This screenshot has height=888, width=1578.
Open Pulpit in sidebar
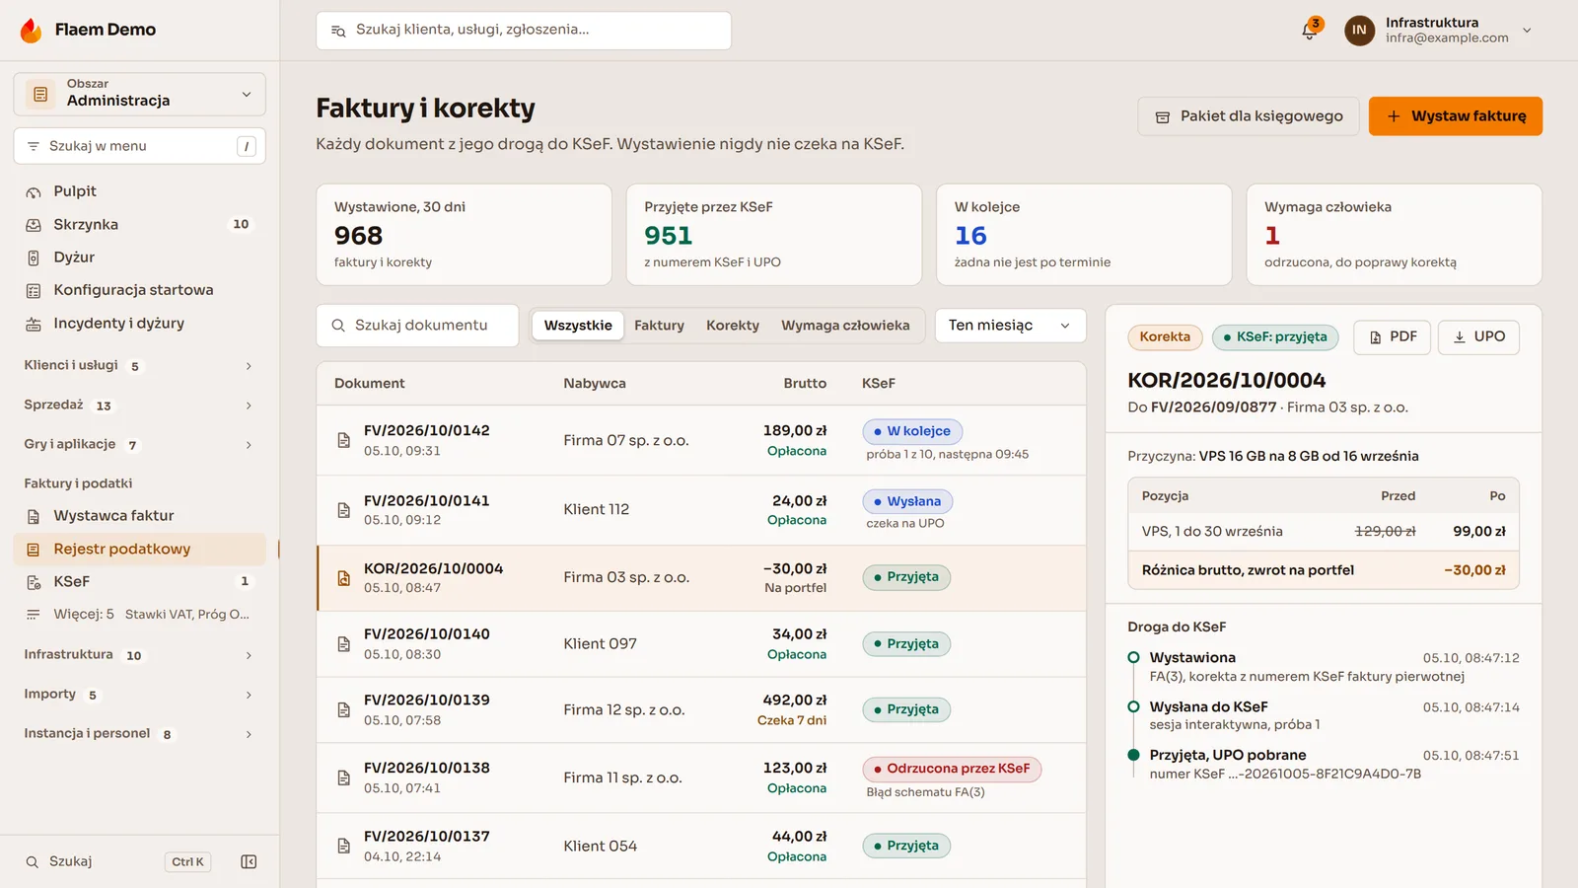point(140,191)
